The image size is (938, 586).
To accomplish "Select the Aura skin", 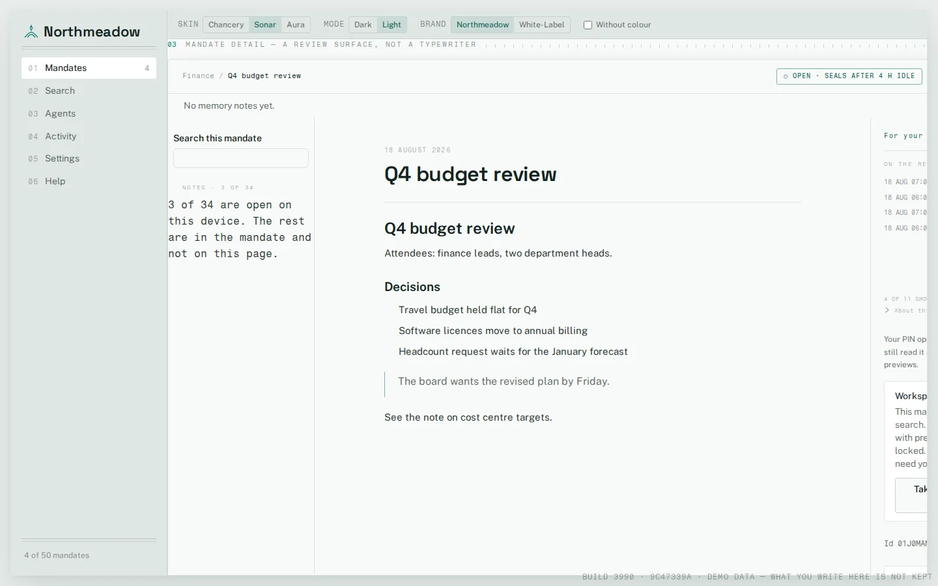I will pos(296,25).
